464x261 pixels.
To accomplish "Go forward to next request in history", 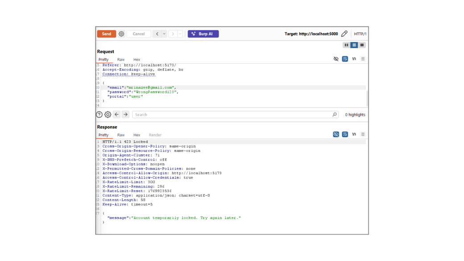I will 173,34.
